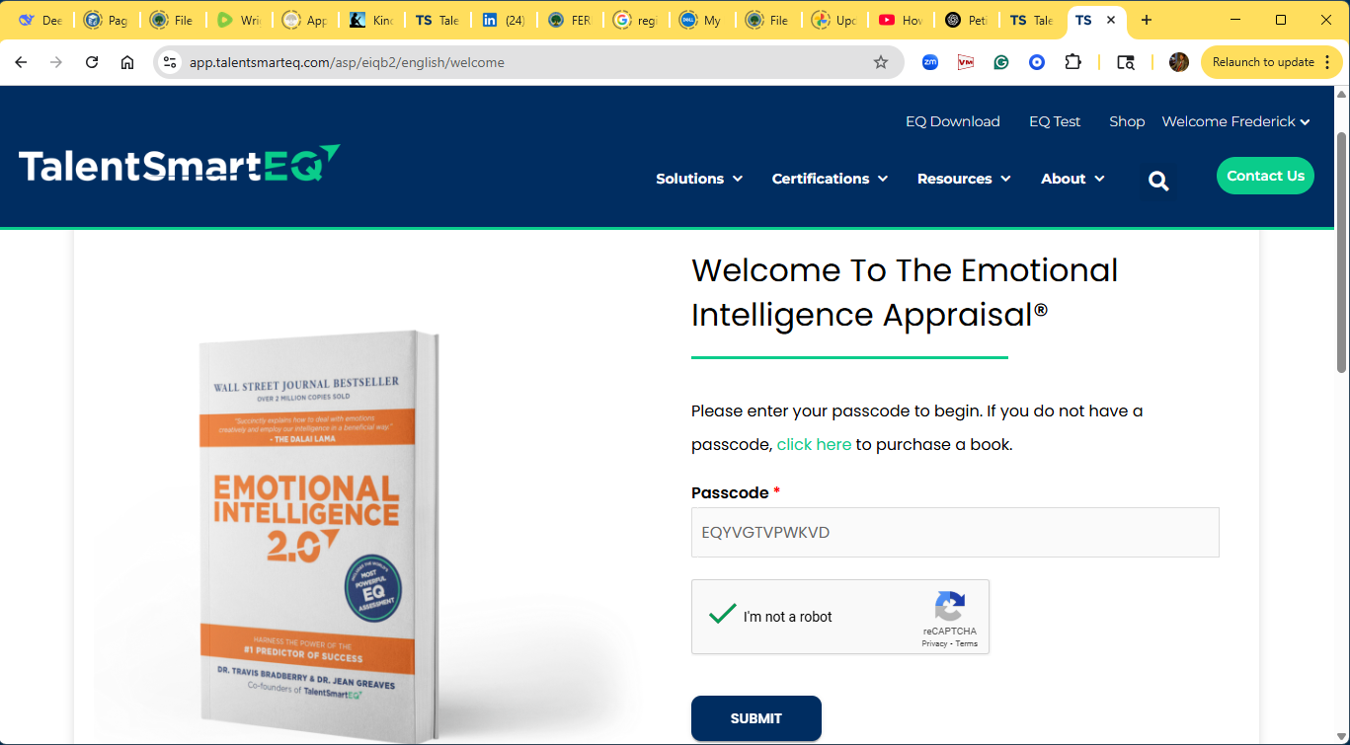Switch to the 'App' tab
The width and height of the screenshot is (1350, 745).
(x=305, y=20)
